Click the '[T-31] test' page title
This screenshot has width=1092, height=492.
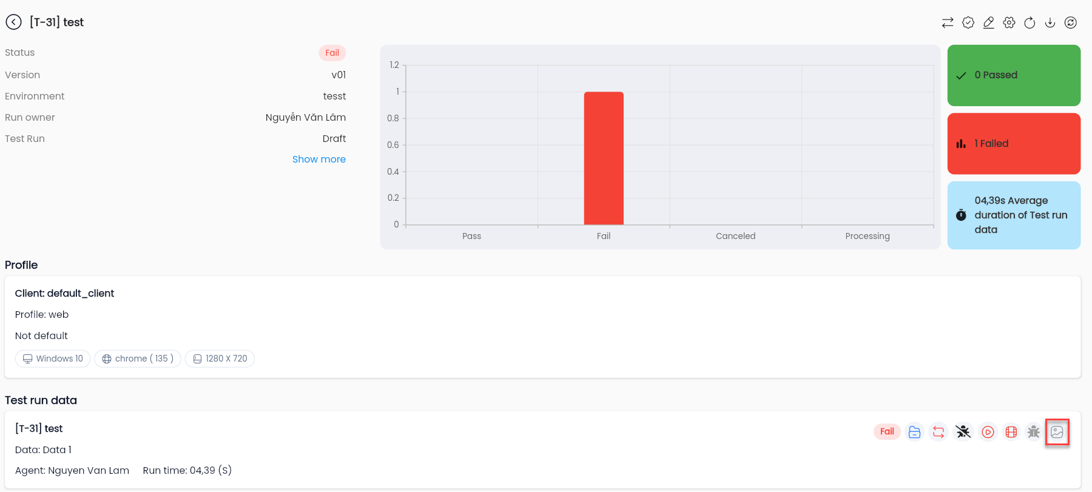(56, 22)
